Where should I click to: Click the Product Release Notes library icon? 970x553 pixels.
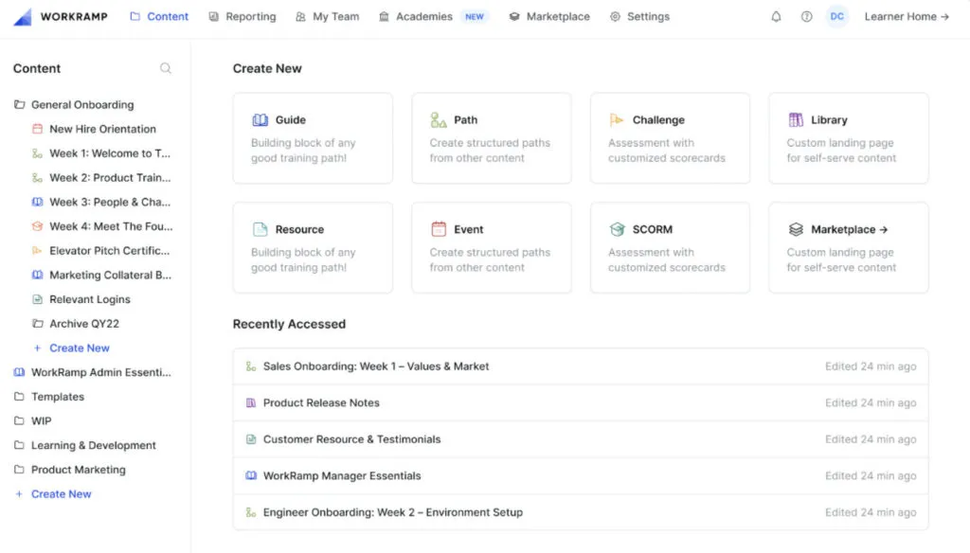pyautogui.click(x=250, y=402)
